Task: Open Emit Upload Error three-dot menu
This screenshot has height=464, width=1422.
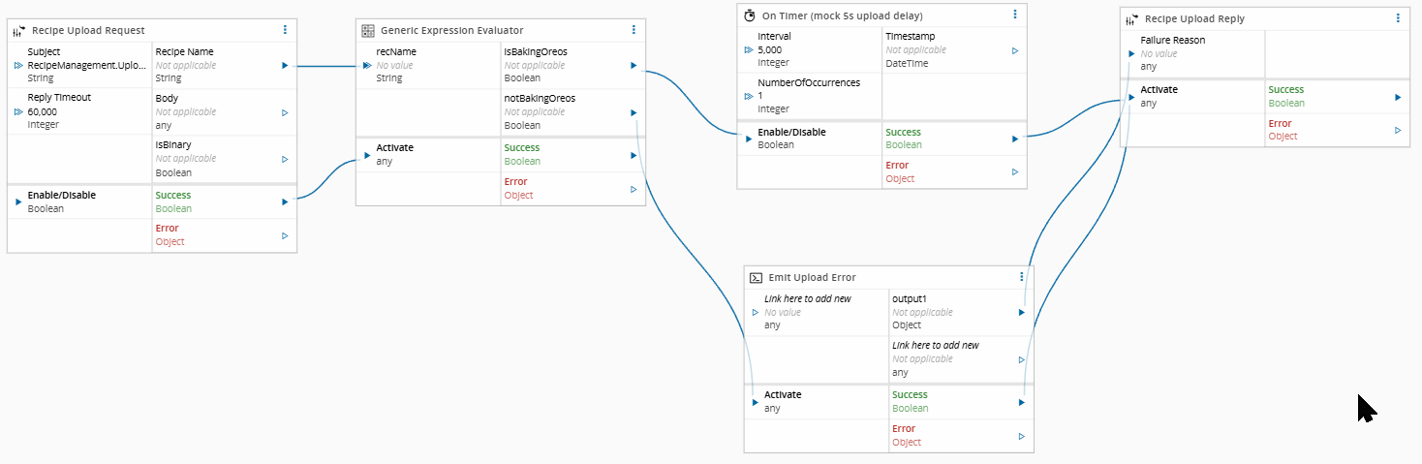Action: click(1022, 277)
